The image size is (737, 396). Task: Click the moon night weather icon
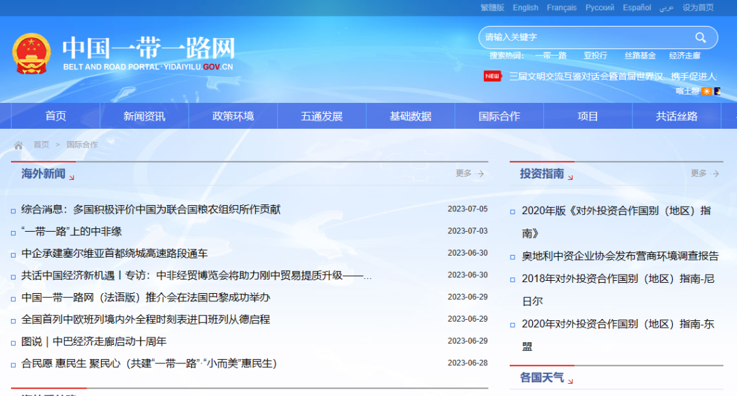pos(717,91)
